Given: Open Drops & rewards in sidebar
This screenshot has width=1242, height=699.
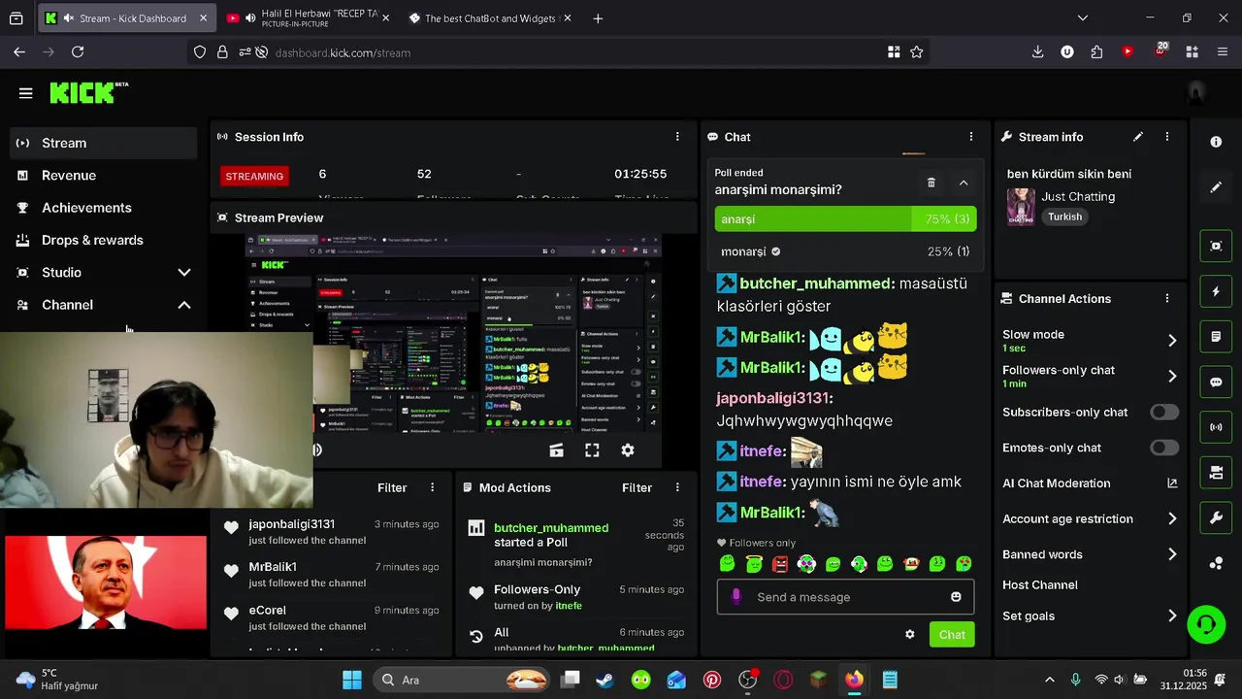Looking at the screenshot, I should (103, 240).
